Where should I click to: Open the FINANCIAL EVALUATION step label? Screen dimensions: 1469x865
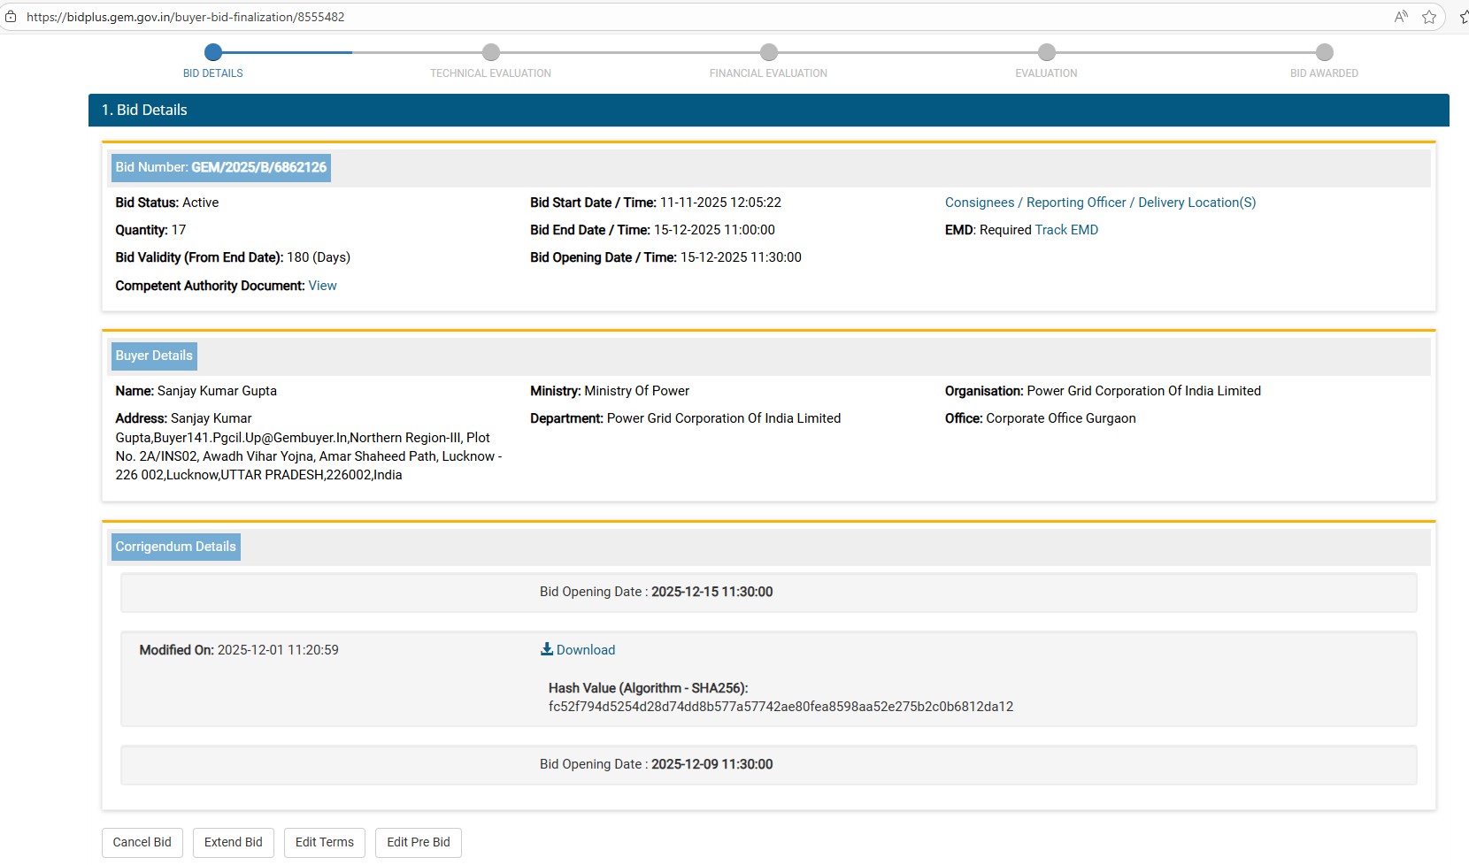[x=768, y=73]
